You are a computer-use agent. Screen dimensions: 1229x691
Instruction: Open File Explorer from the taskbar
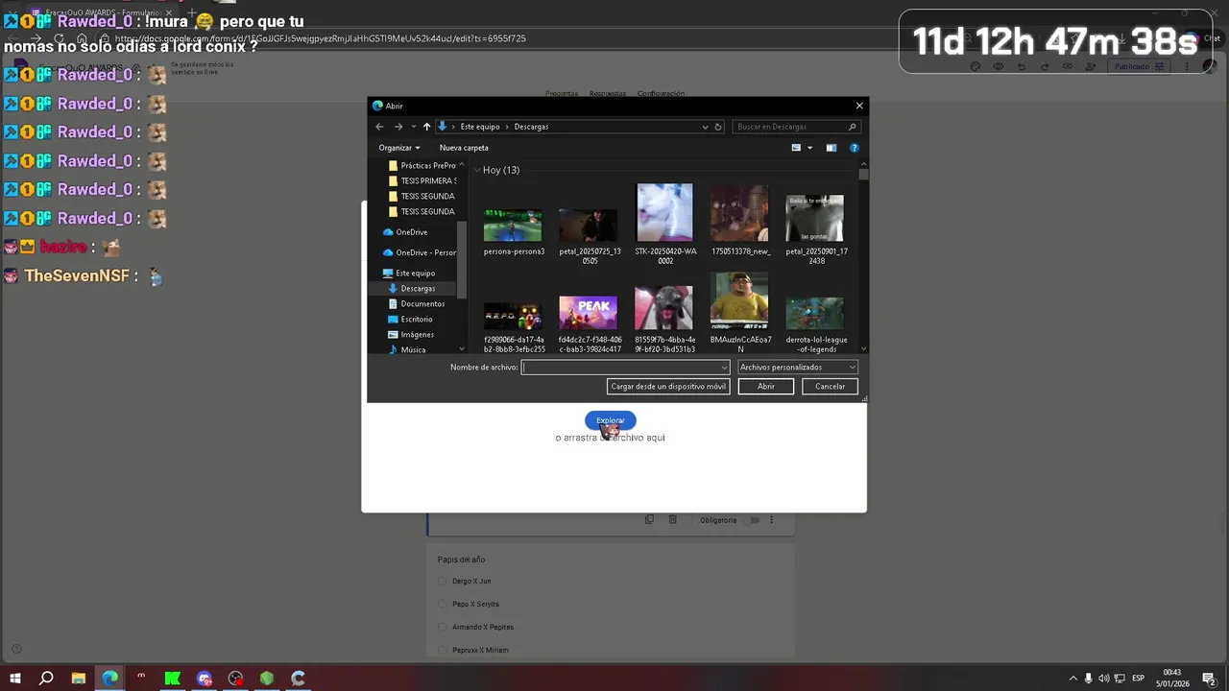(79, 679)
